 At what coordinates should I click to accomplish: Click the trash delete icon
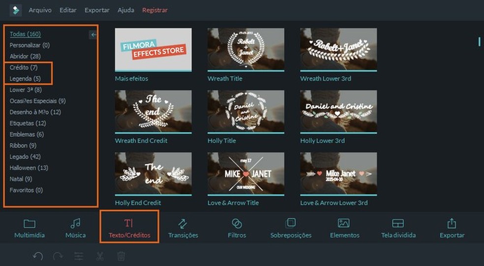[121, 256]
